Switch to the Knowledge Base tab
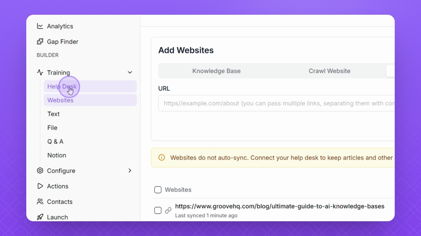The image size is (421, 236). coord(216,71)
